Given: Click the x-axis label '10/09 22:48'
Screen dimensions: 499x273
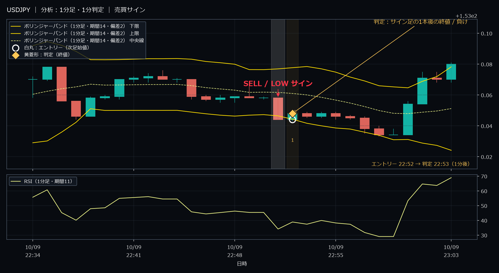Looking at the screenshot, I should point(235,251).
